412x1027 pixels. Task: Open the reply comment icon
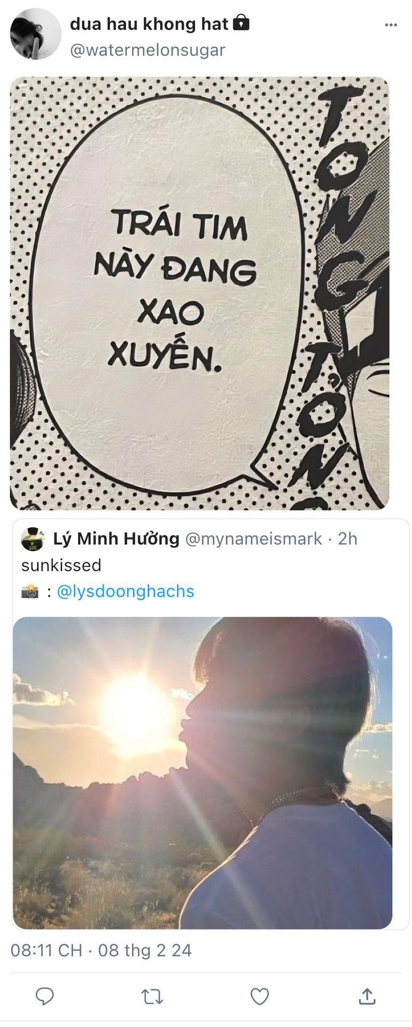pos(44,997)
